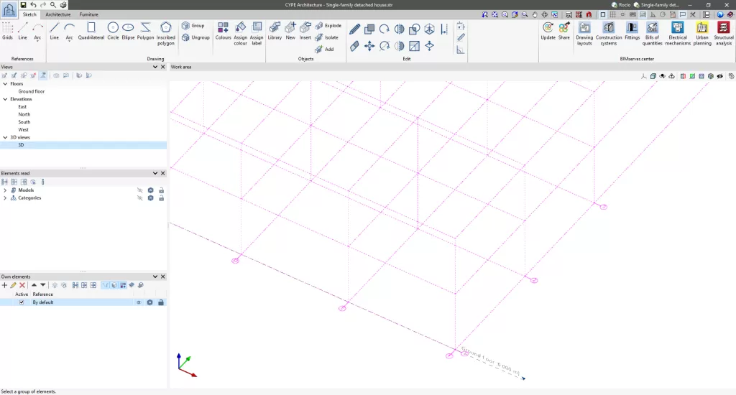Click Group button

(x=193, y=26)
